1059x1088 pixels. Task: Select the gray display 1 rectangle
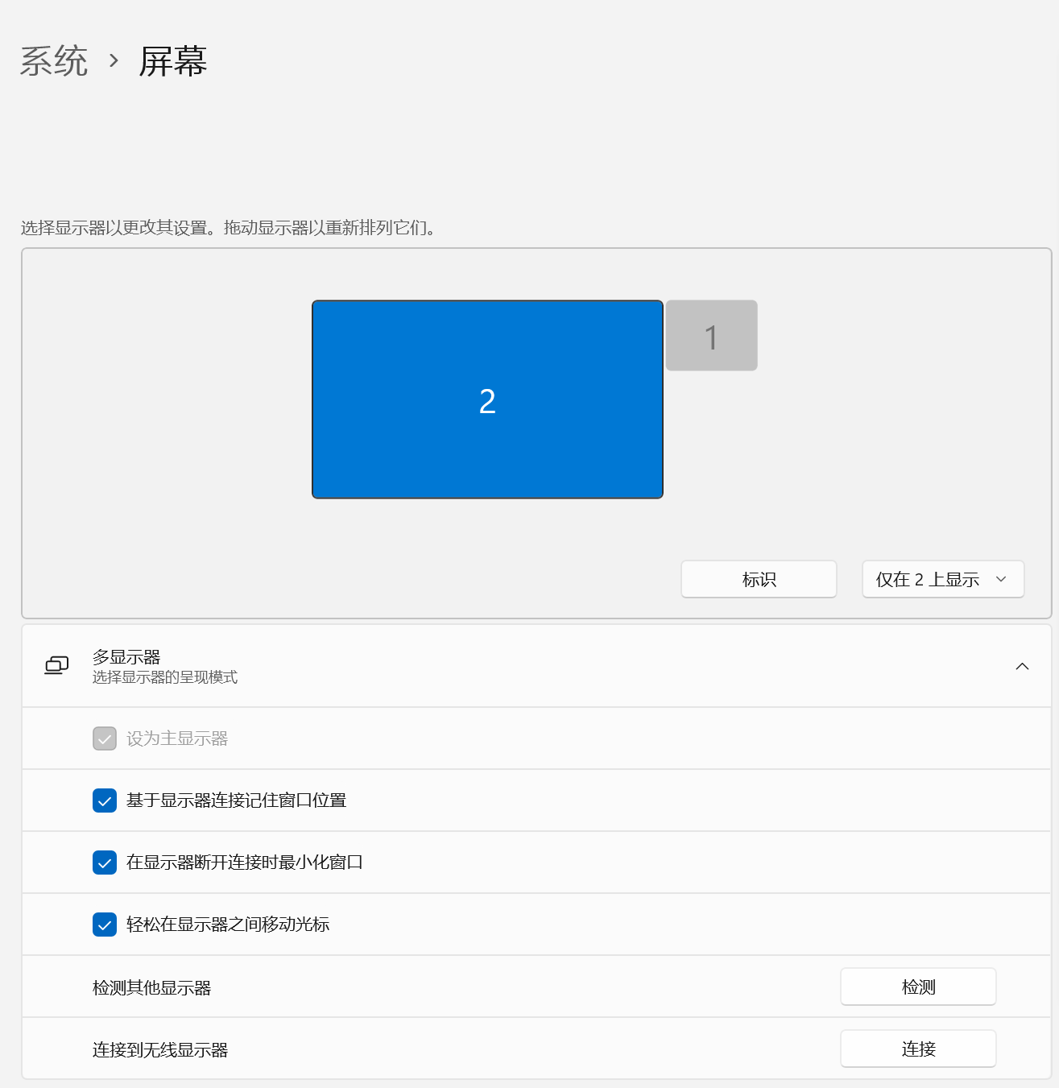click(711, 336)
